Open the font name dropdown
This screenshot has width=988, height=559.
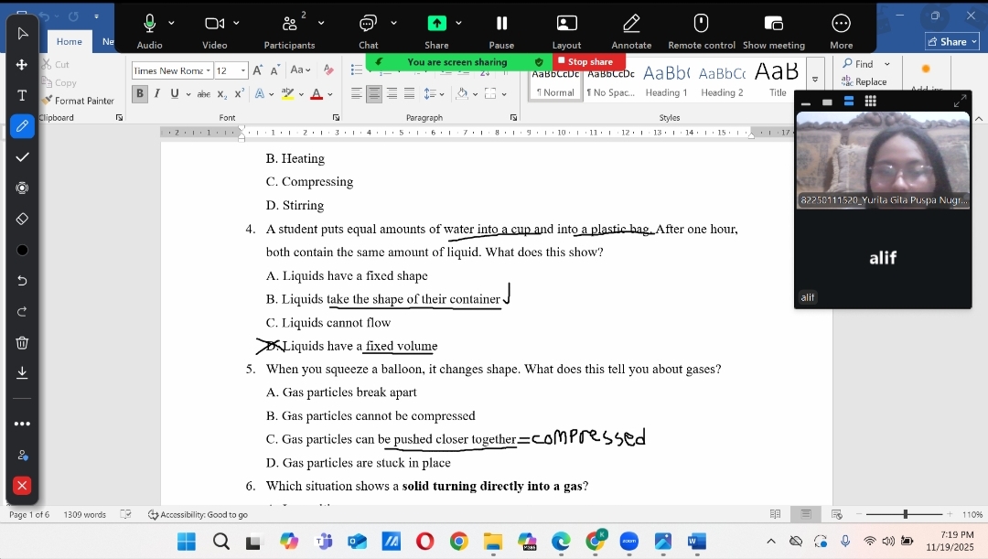(x=209, y=70)
